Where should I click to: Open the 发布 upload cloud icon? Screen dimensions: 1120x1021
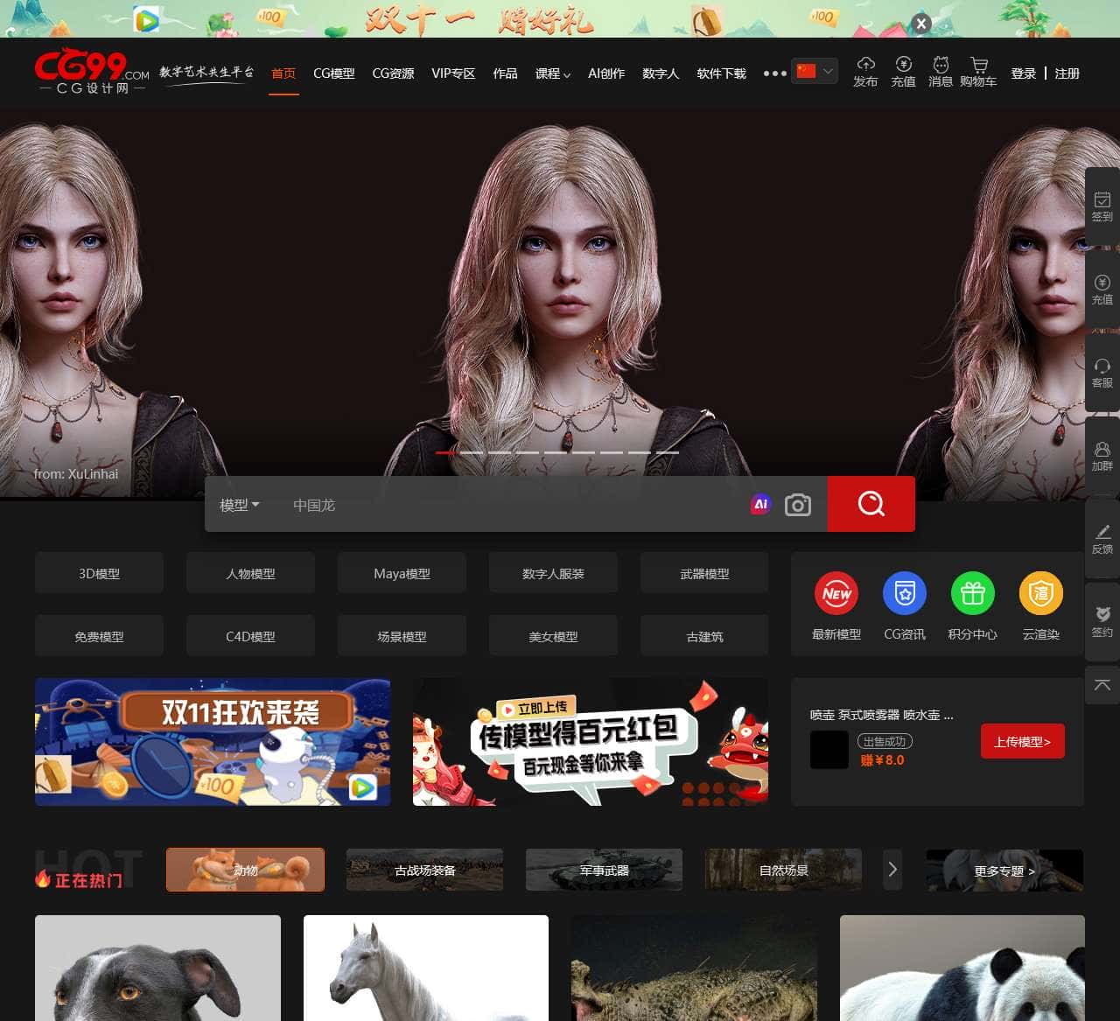pyautogui.click(x=865, y=72)
